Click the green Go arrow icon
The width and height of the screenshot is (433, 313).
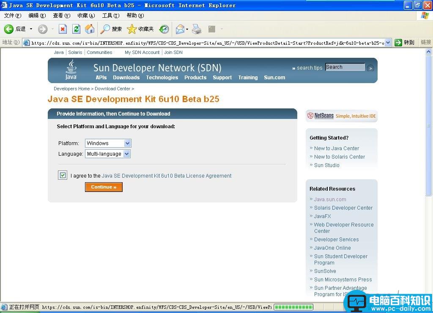point(398,43)
